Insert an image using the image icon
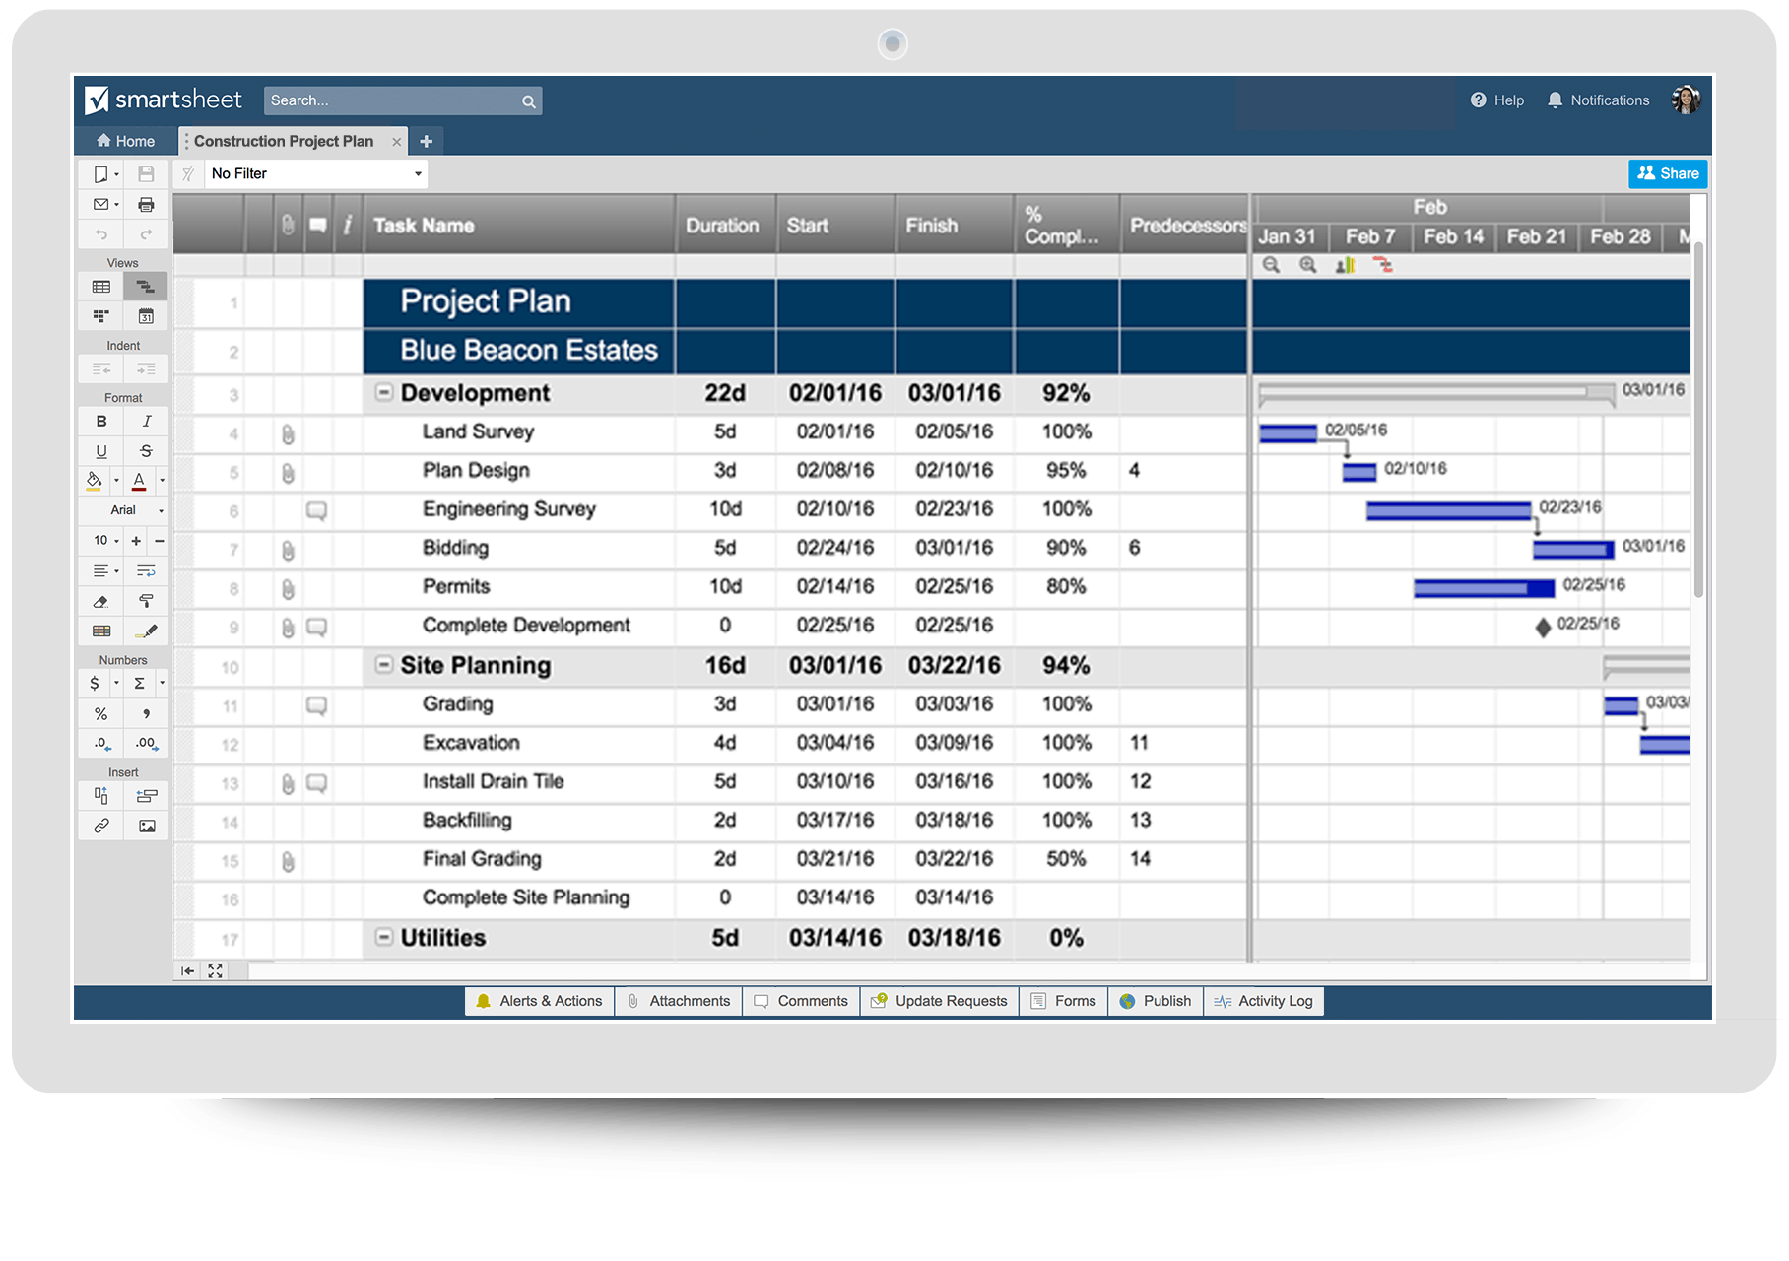Viewport: 1789px width, 1261px height. (x=147, y=826)
